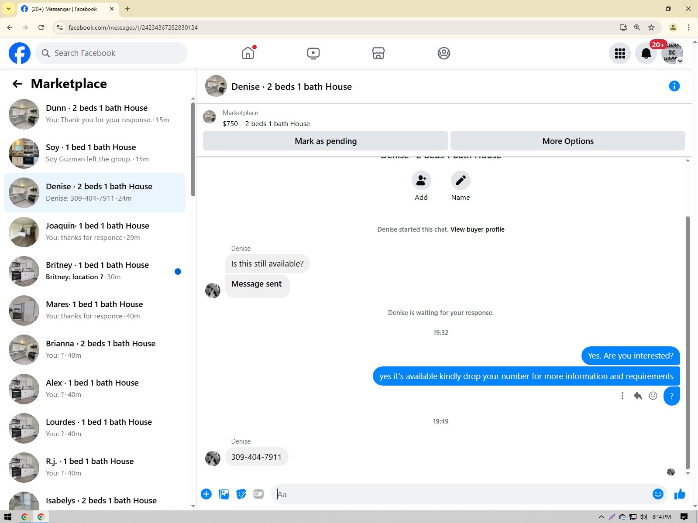Open Soy 1 bed 1 bath conversation
This screenshot has width=698, height=523.
95,154
